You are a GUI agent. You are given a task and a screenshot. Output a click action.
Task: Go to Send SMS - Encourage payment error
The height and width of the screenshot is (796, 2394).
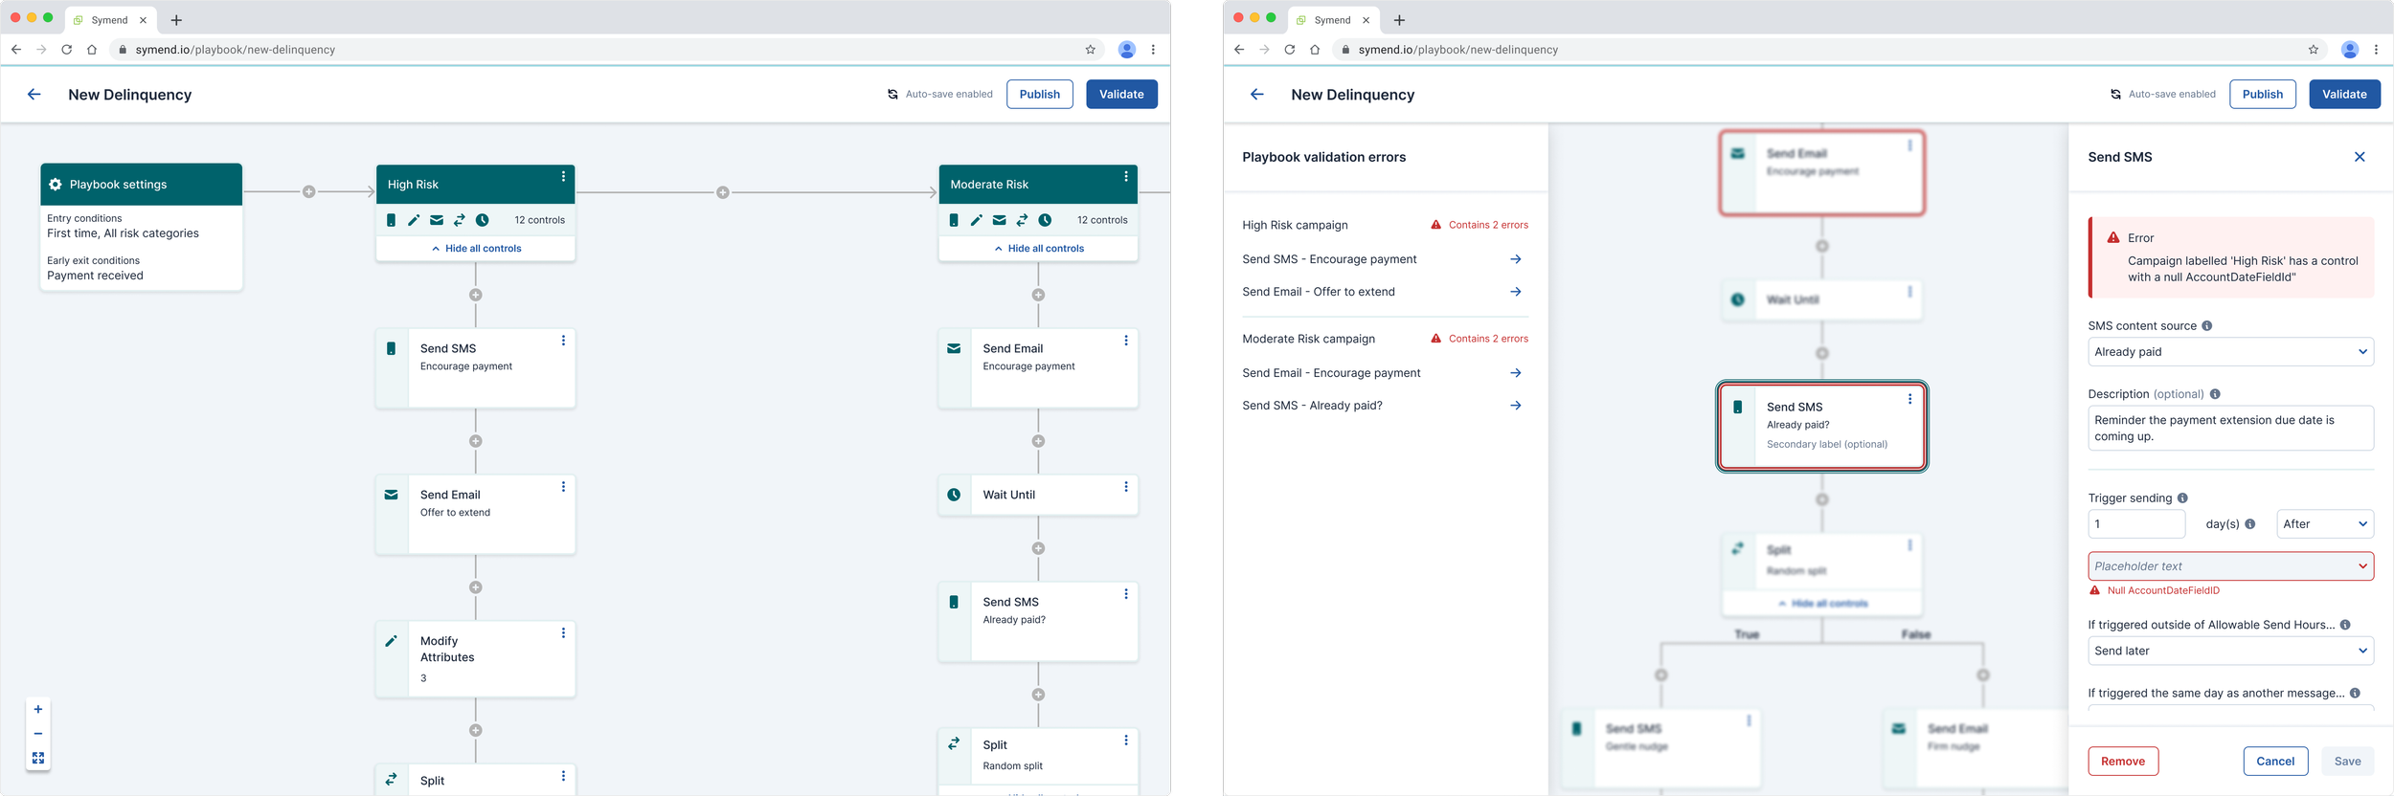[1516, 259]
